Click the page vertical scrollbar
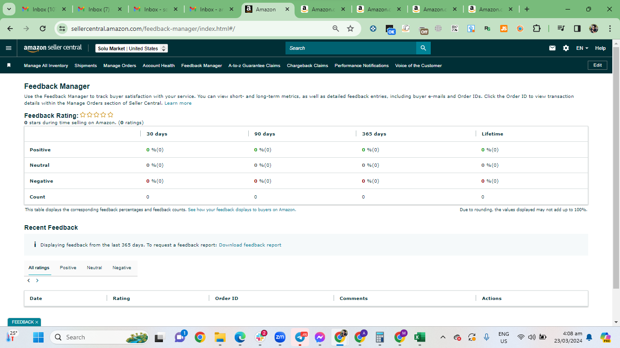This screenshot has width=620, height=348. click(x=616, y=168)
